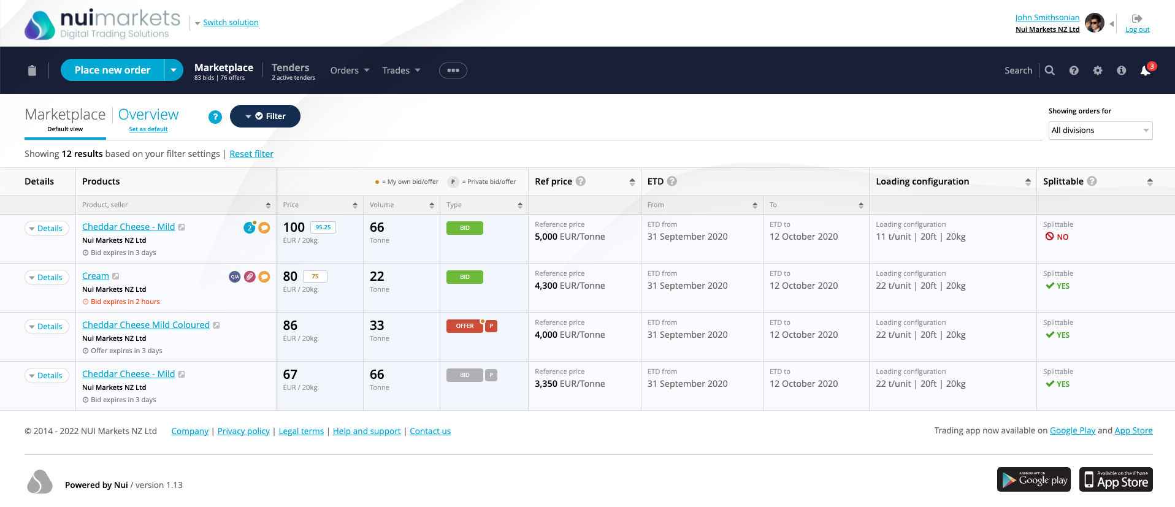1175x507 pixels.
Task: Open the clipboard icon in the navbar
Action: tap(32, 71)
